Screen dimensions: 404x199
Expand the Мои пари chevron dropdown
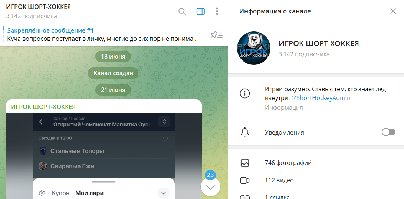(164, 193)
